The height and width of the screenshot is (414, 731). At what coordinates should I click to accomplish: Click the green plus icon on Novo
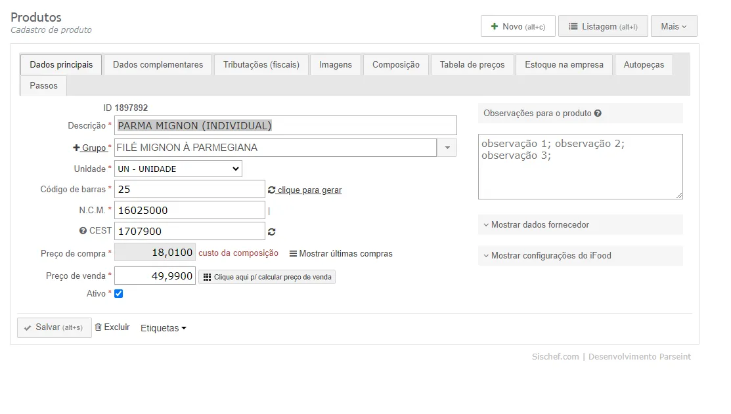pyautogui.click(x=494, y=26)
